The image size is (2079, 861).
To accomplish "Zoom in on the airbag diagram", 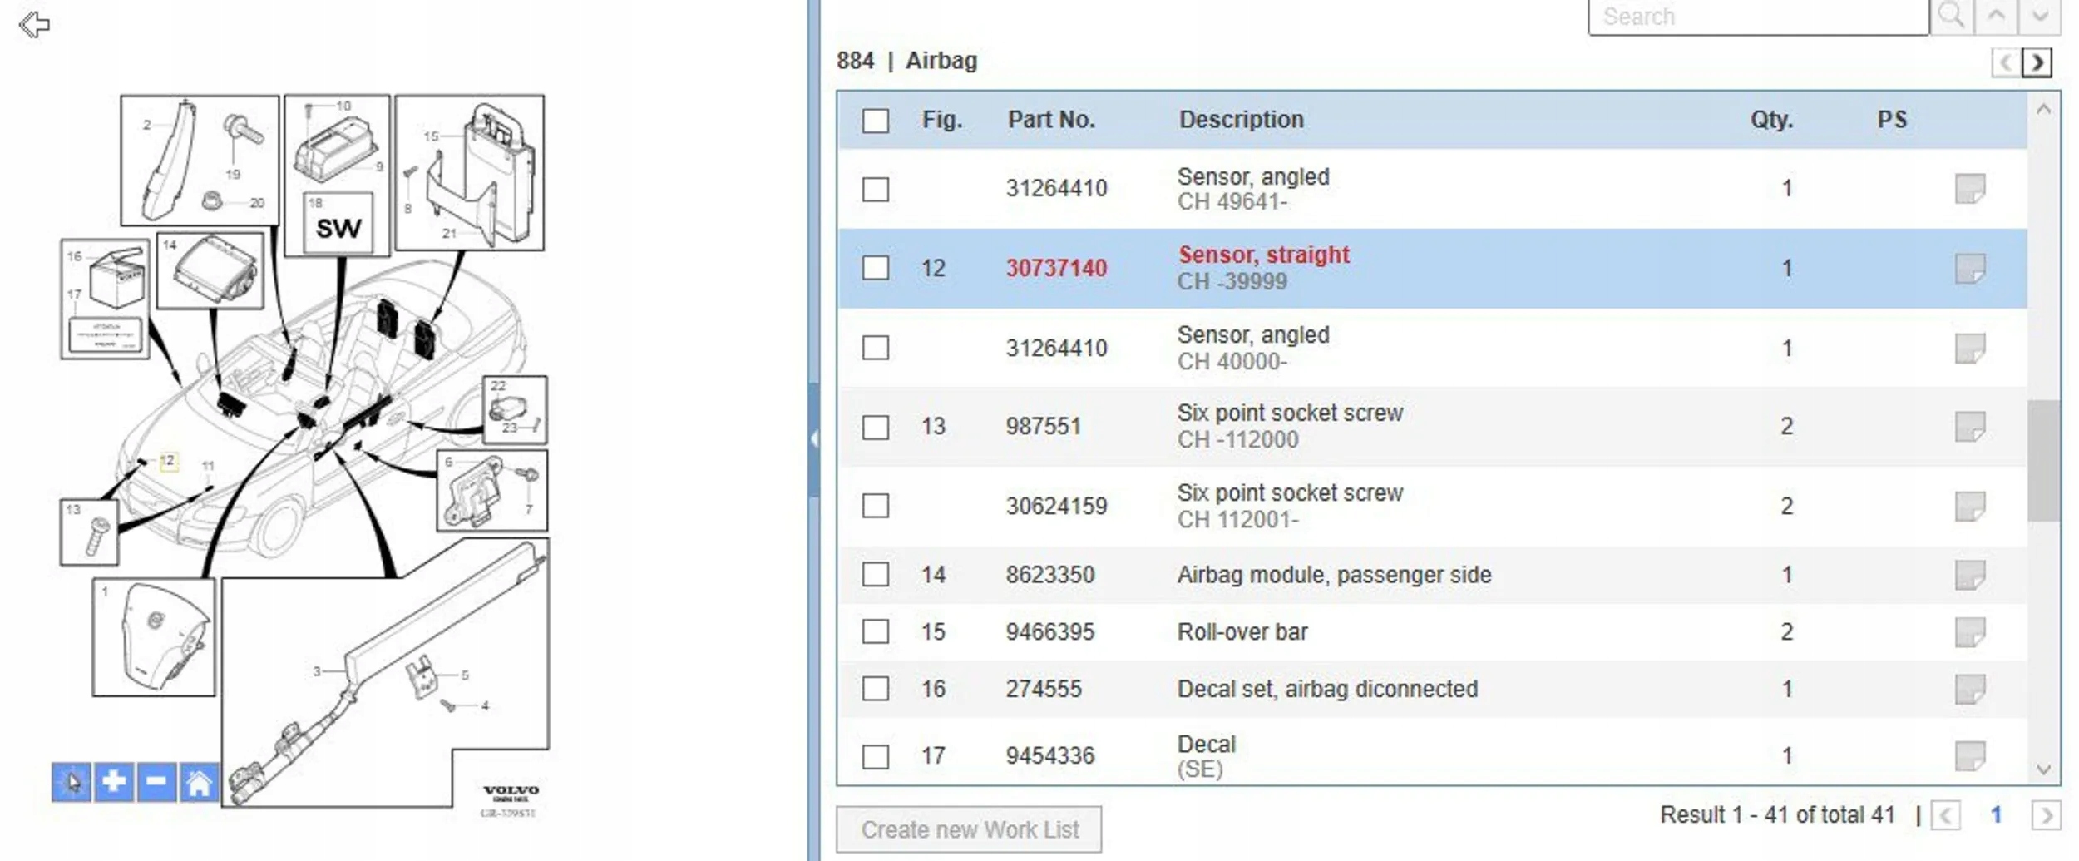I will 114,782.
